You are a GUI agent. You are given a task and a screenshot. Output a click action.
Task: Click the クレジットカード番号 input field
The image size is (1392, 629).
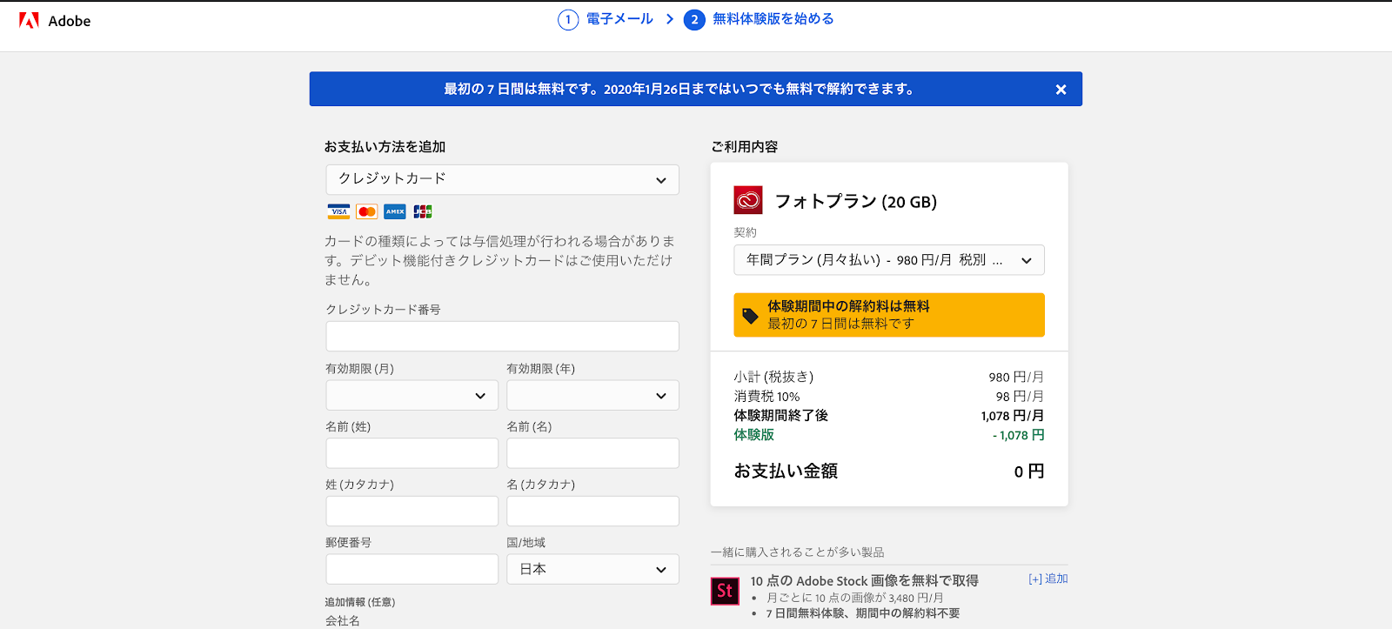tap(502, 337)
